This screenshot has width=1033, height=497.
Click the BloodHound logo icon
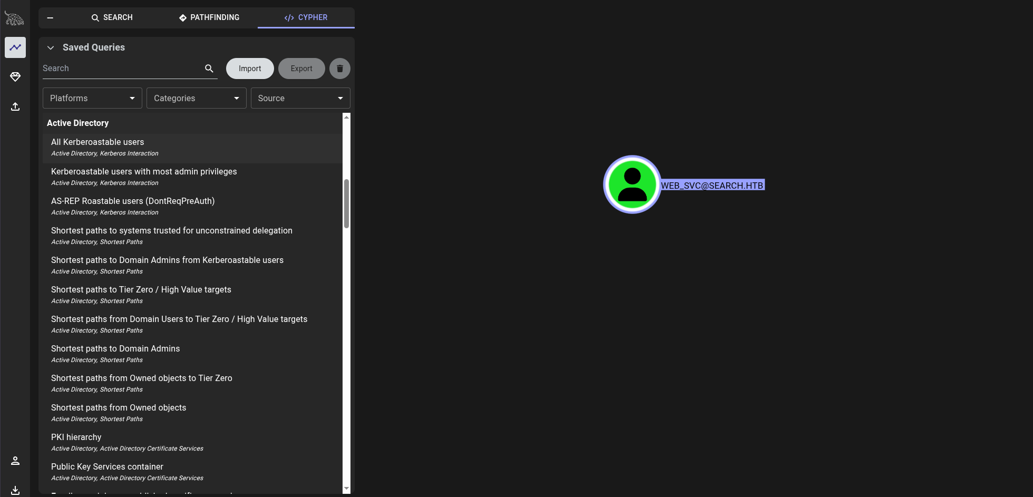point(15,18)
